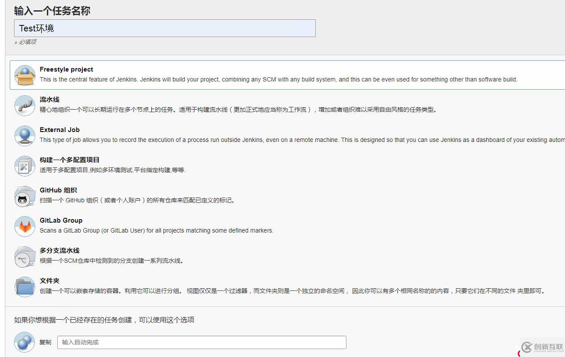Click the 构建一个多配置项目 icon
Screen dimensions: 565x357
(x=25, y=165)
